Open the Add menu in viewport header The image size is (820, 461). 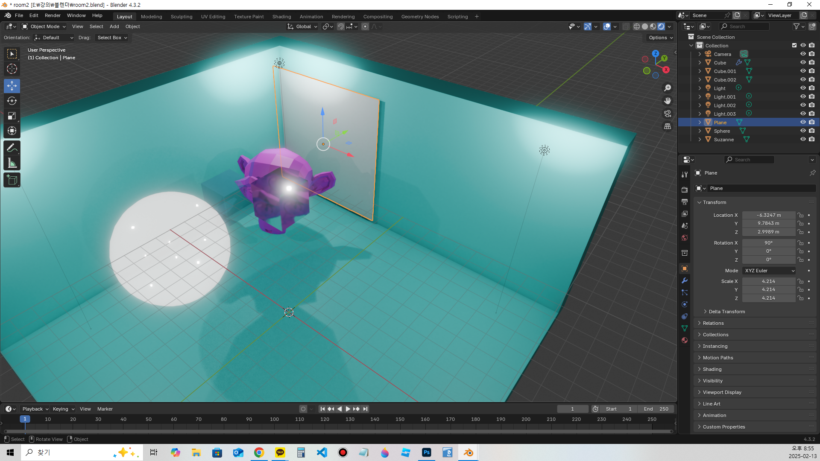coord(114,26)
